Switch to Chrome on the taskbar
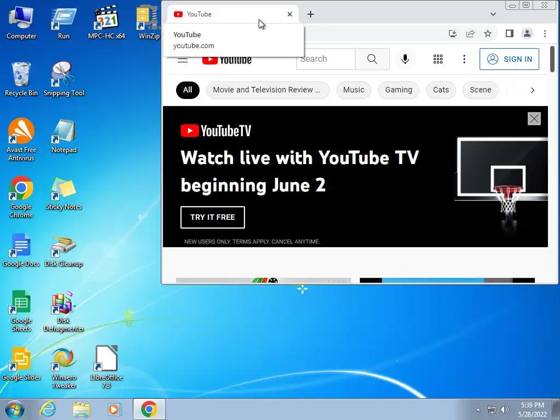The height and width of the screenshot is (420, 560). 149,409
